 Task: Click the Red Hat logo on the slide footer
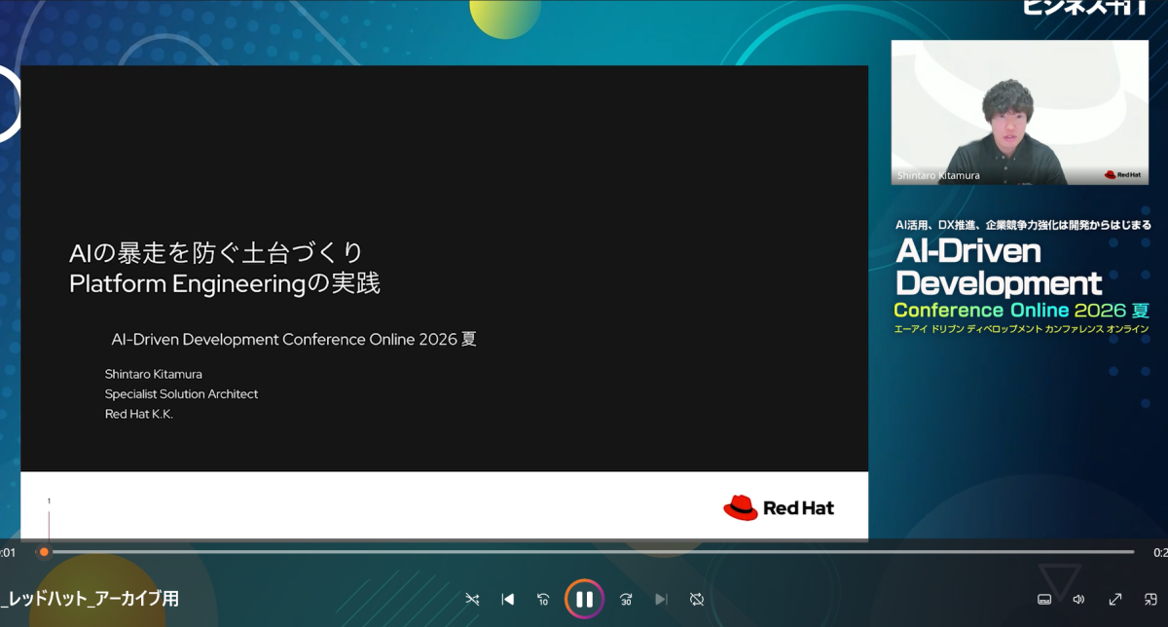[x=779, y=507]
